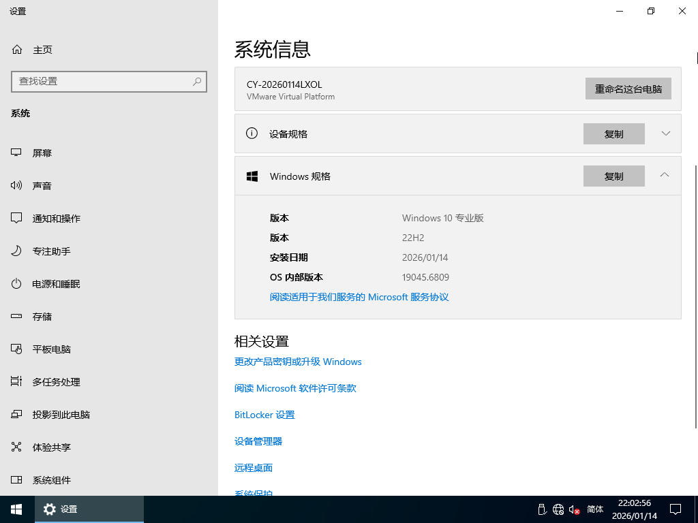Image resolution: width=698 pixels, height=523 pixels.
Task: Open the Display (屏幕) settings icon
Action: click(17, 153)
